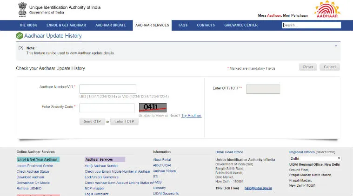Click the Government of India emblem icon
The width and height of the screenshot is (353, 196).
[x=22, y=9]
